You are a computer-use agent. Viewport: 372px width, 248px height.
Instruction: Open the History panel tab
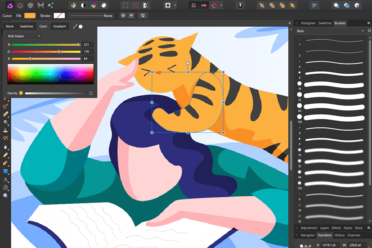(x=339, y=235)
